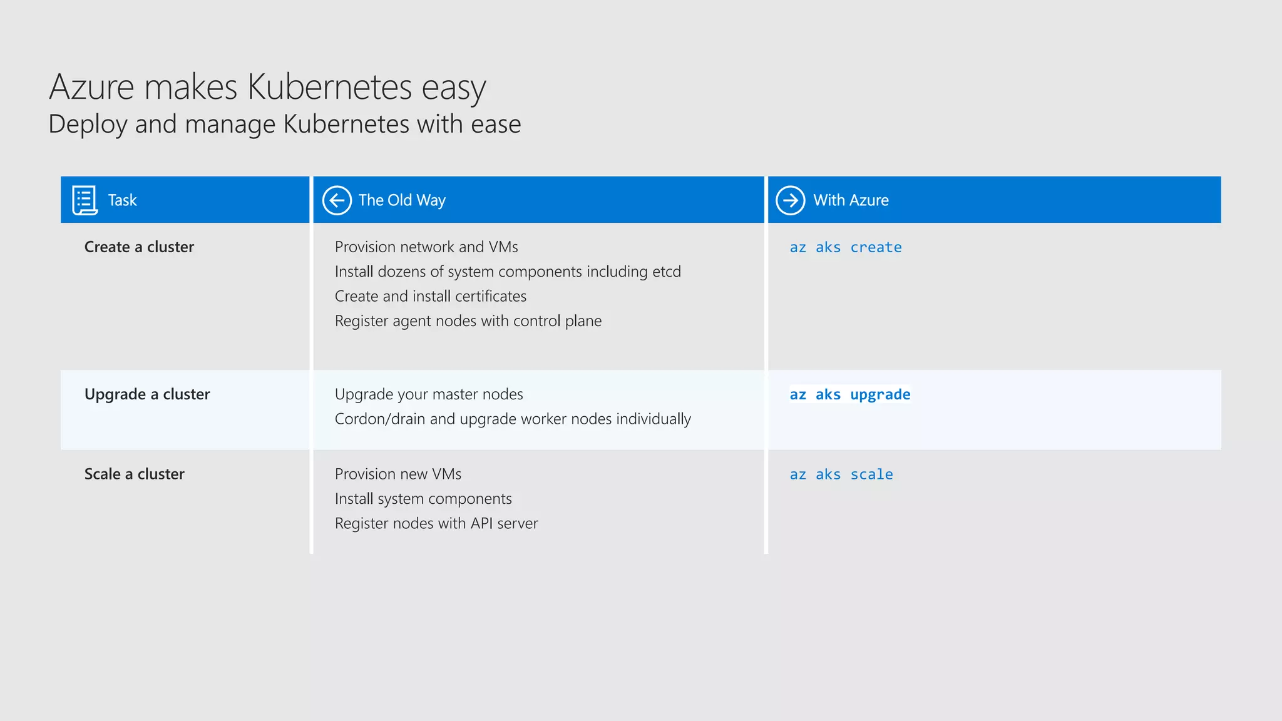Click "Provision network and VMs" line
The width and height of the screenshot is (1282, 721).
tap(426, 247)
